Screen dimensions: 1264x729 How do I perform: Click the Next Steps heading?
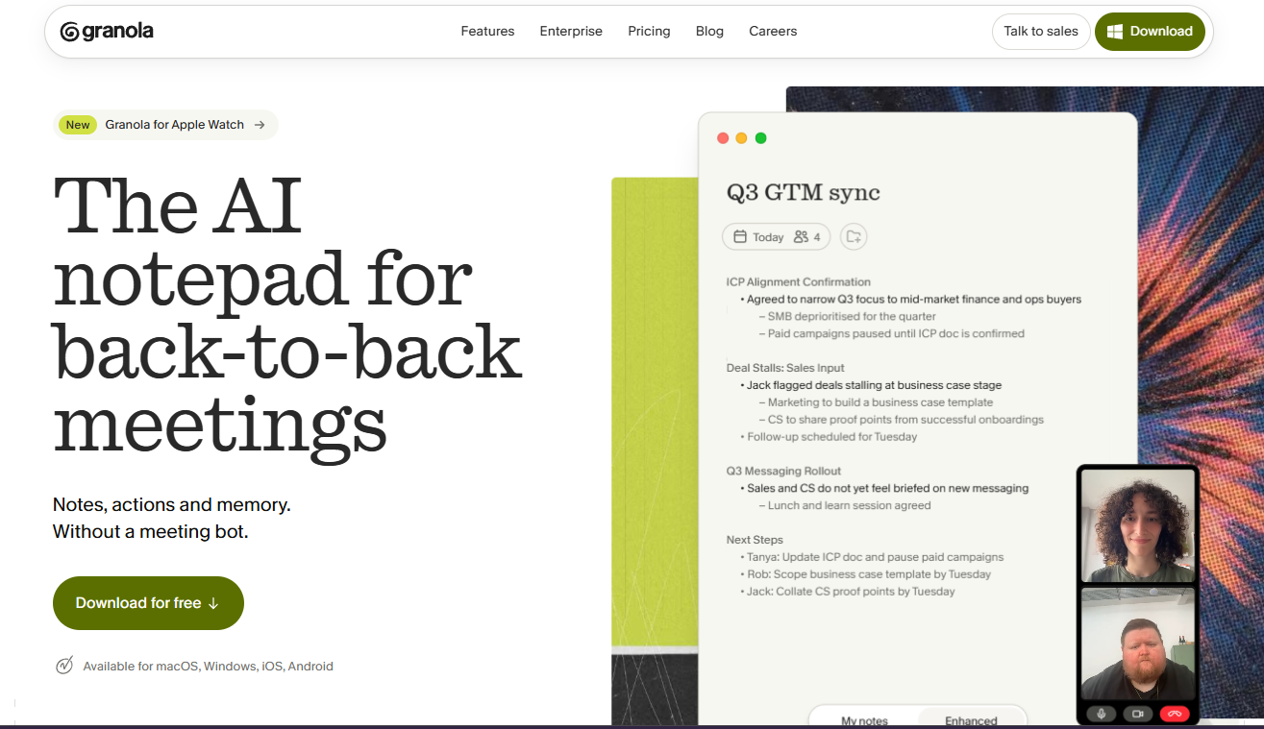pos(755,540)
